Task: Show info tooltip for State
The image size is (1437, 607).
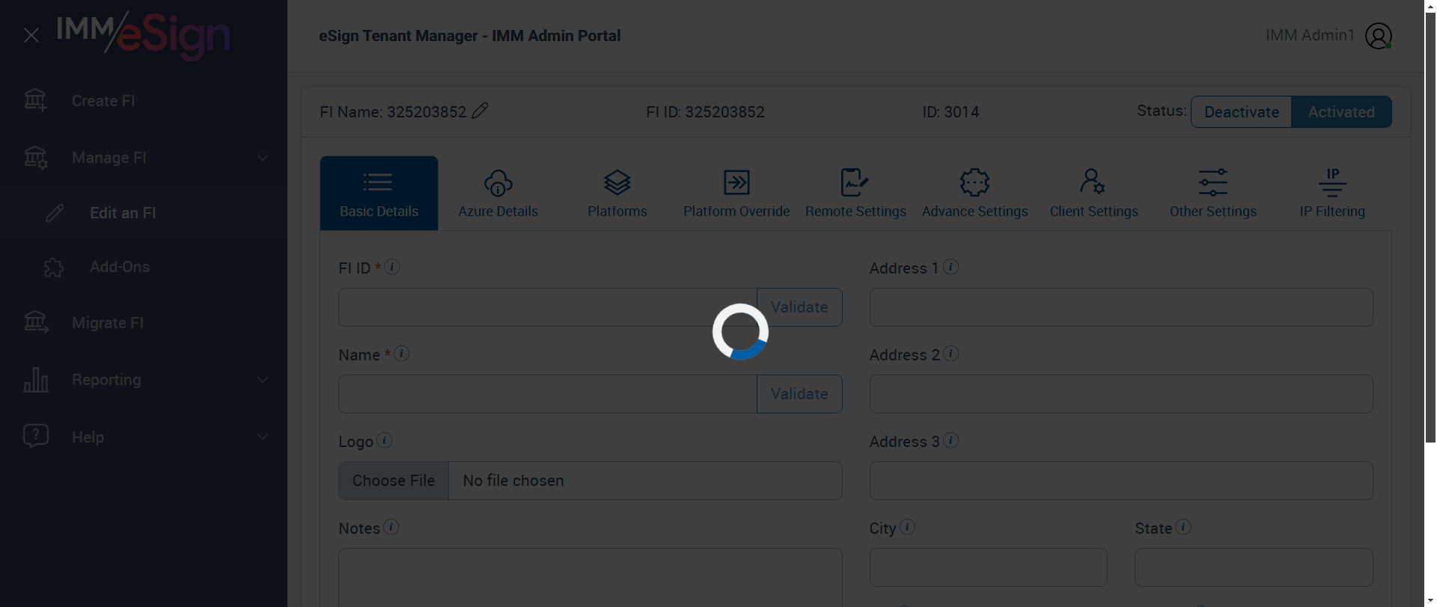Action: [1183, 527]
